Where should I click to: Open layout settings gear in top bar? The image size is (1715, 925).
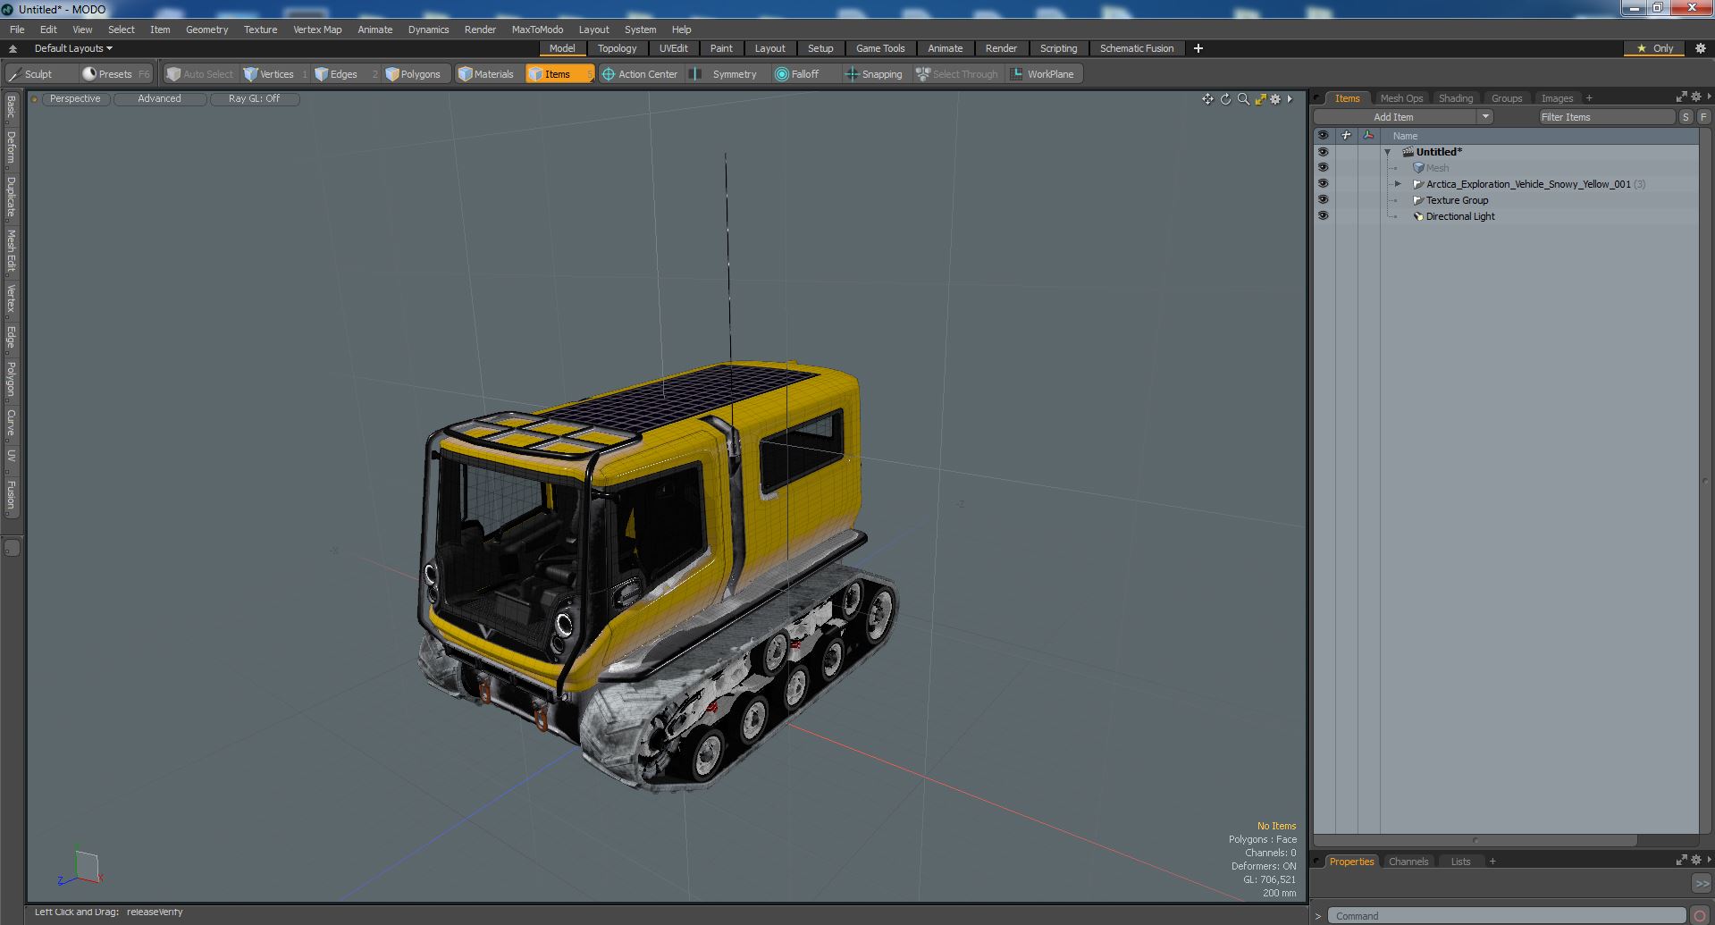click(x=1701, y=48)
